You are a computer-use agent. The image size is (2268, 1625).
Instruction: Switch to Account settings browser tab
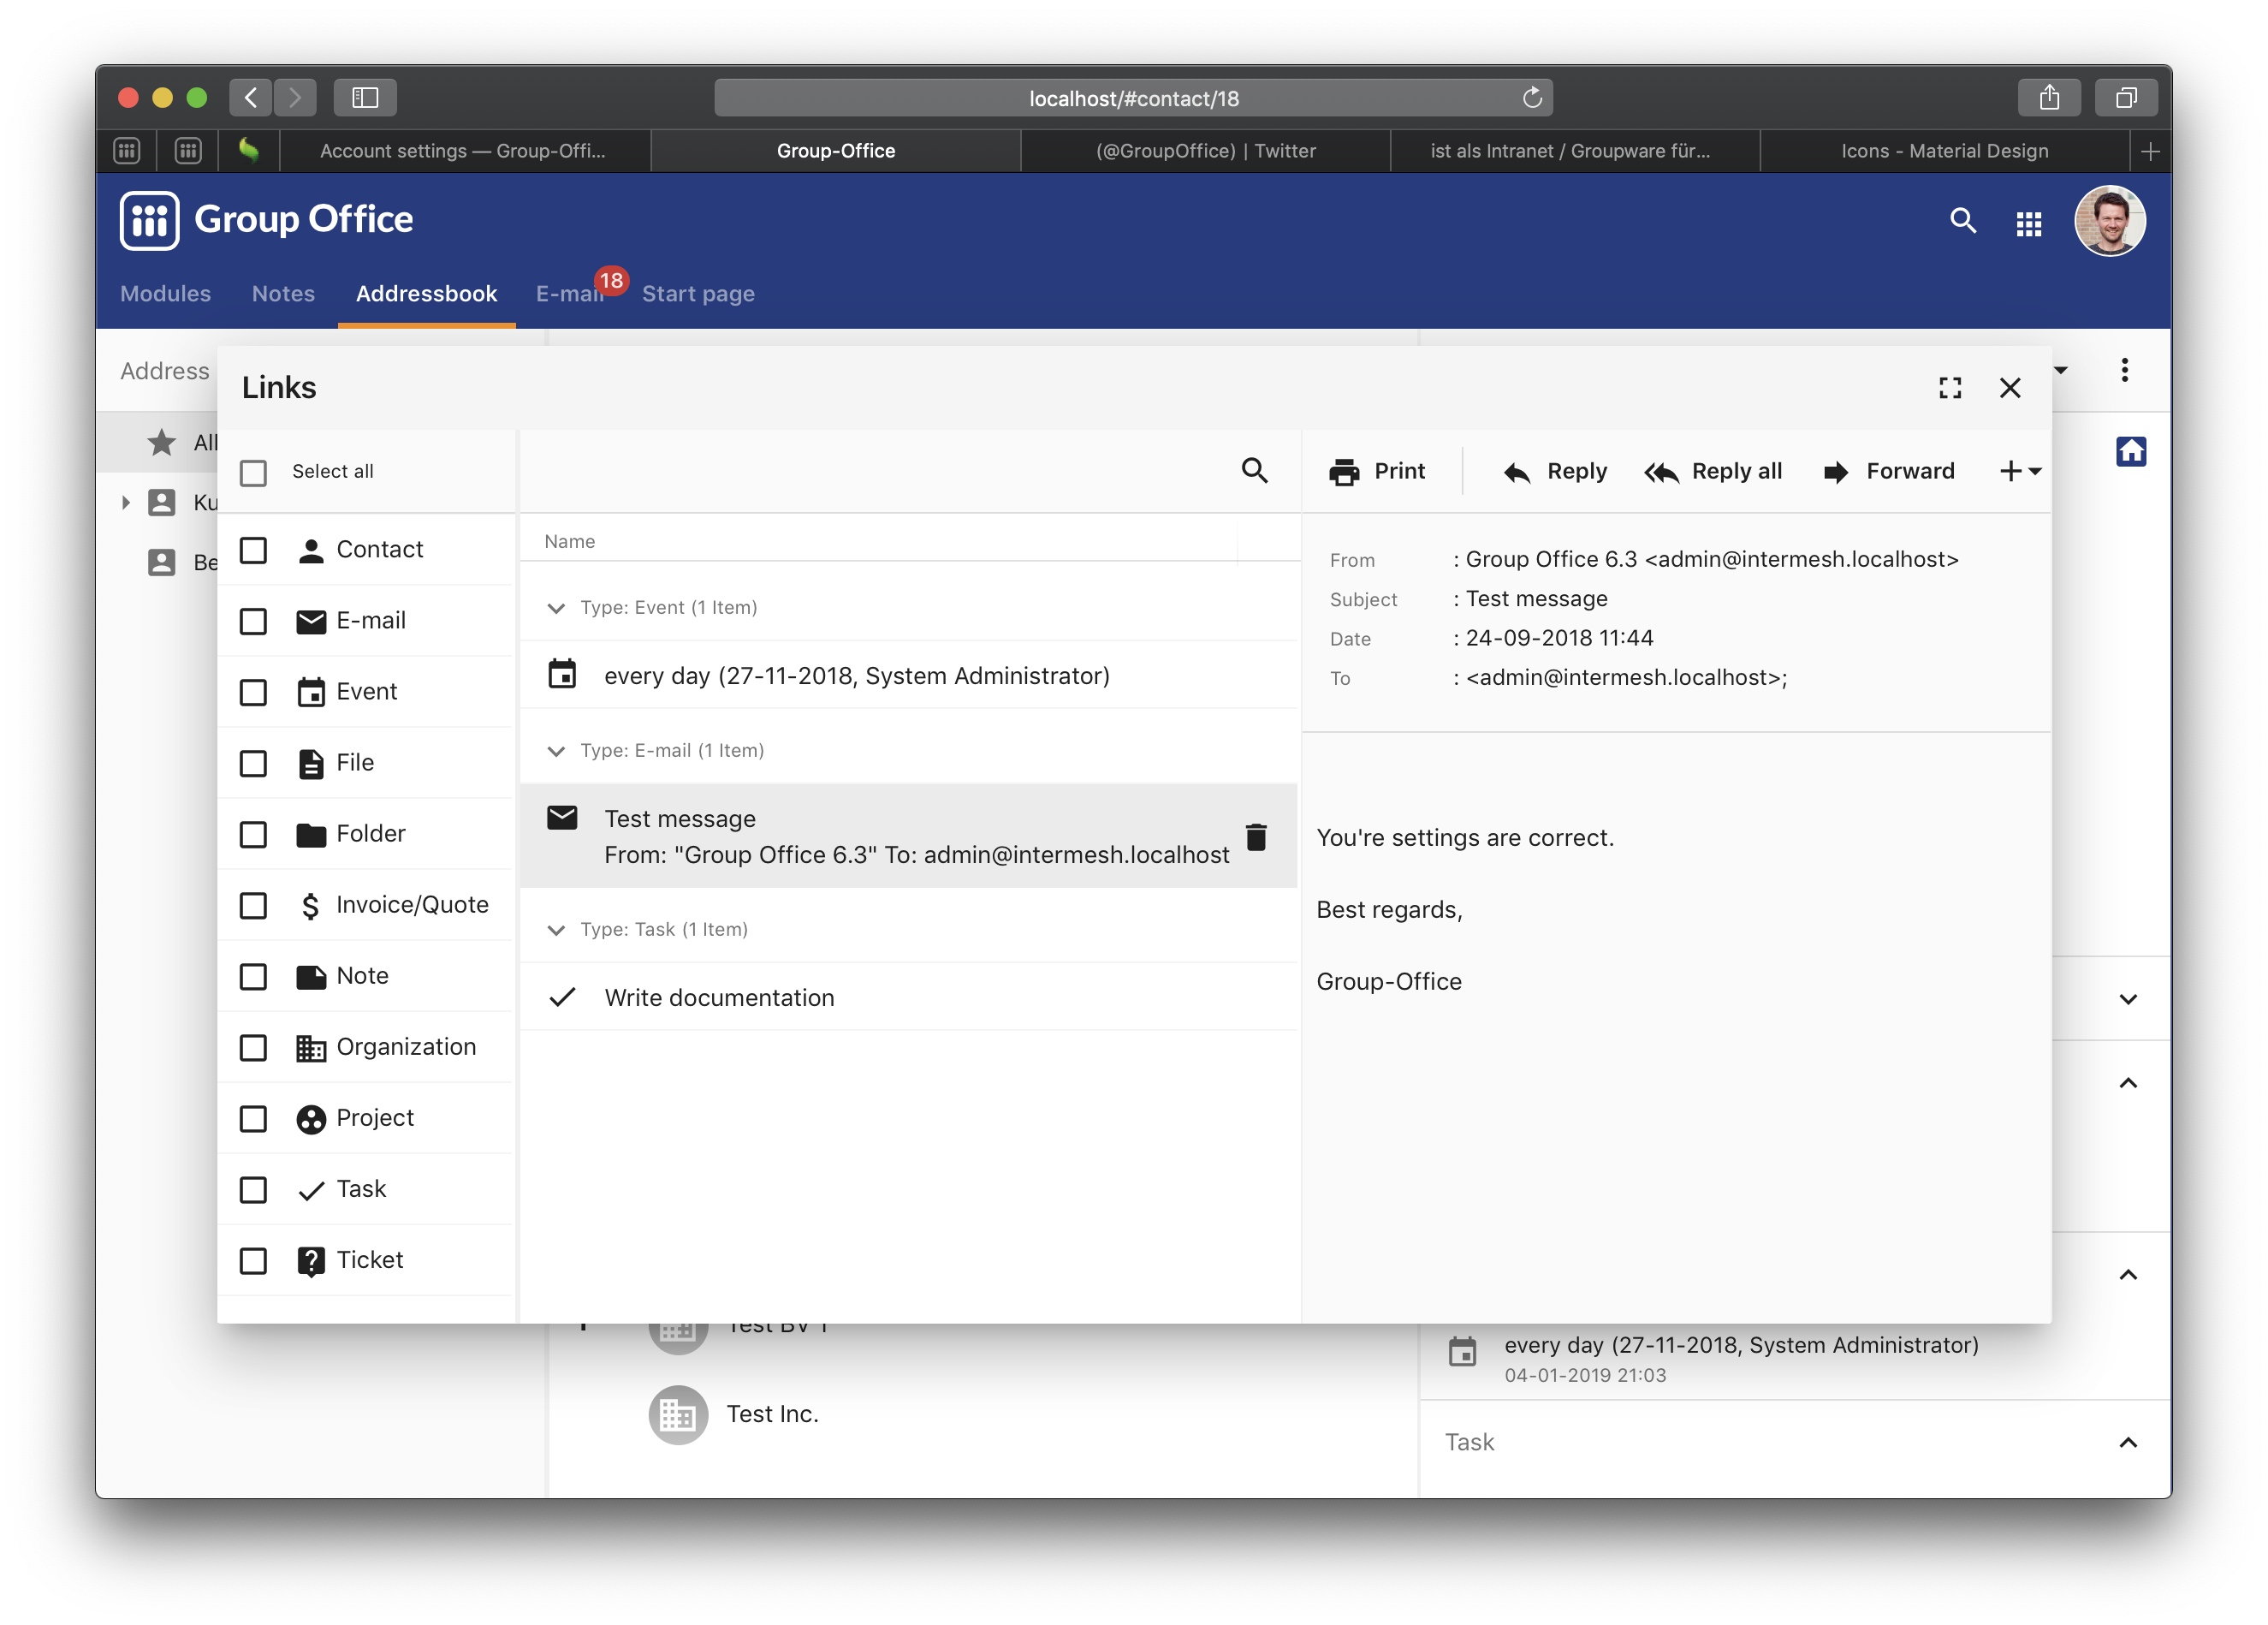click(x=464, y=151)
